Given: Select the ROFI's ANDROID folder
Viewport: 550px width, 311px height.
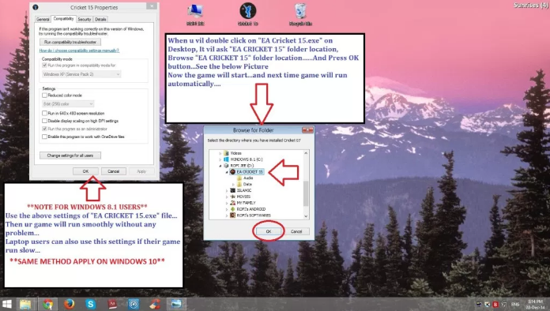Looking at the screenshot, I should coord(251,209).
